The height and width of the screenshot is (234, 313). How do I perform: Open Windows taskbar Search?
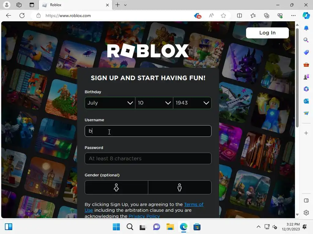tap(130, 227)
